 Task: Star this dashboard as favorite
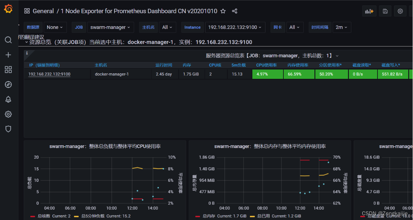[223, 11]
